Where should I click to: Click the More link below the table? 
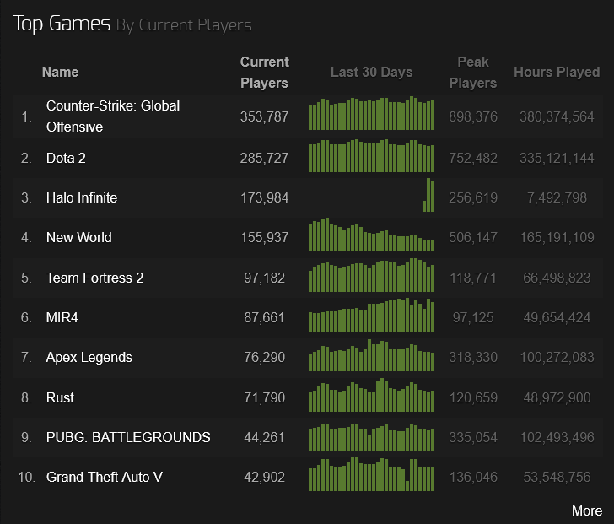(x=587, y=510)
